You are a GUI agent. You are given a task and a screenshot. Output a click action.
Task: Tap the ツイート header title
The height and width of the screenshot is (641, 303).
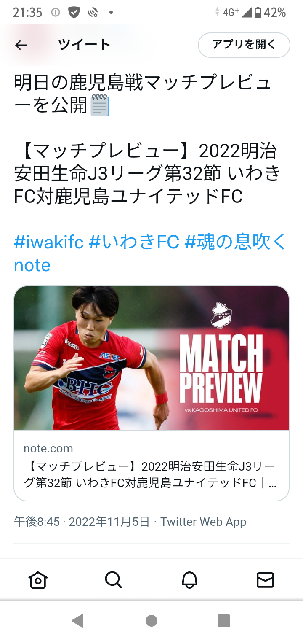pos(84,45)
